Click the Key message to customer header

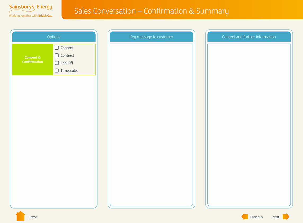click(151, 37)
